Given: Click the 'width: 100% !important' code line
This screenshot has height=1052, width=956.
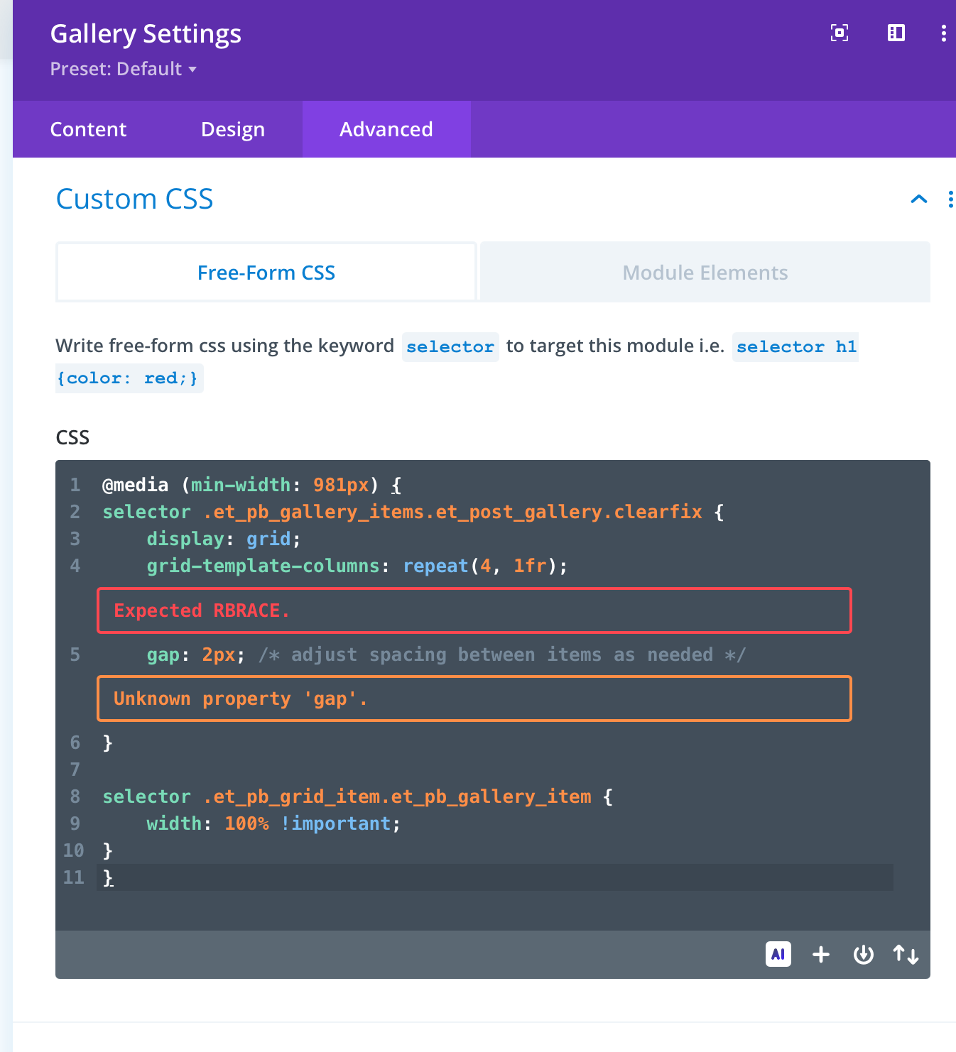Looking at the screenshot, I should click(x=273, y=823).
